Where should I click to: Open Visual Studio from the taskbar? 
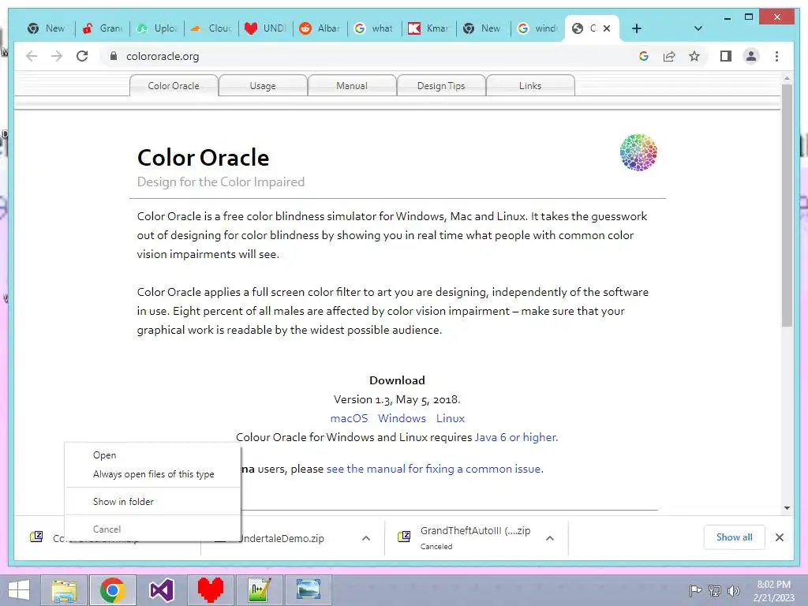coord(161,590)
